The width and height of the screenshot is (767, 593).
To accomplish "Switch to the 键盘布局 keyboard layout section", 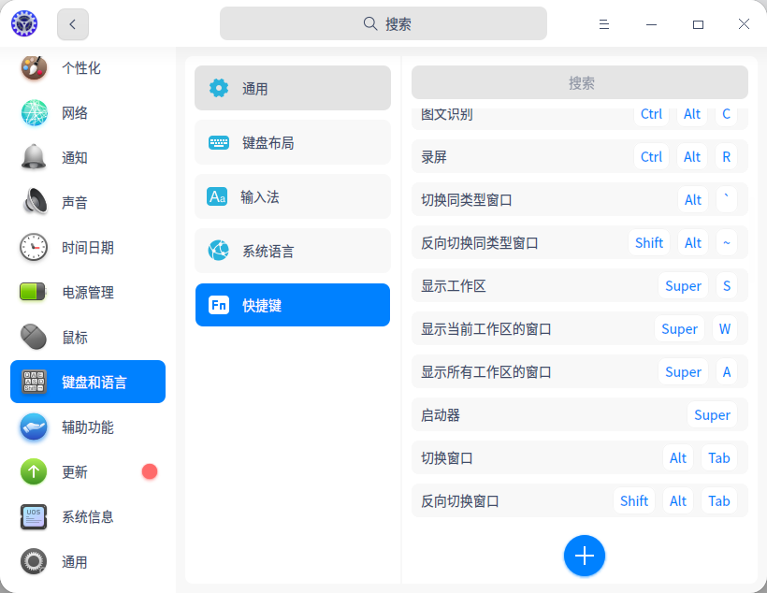I will click(x=291, y=142).
